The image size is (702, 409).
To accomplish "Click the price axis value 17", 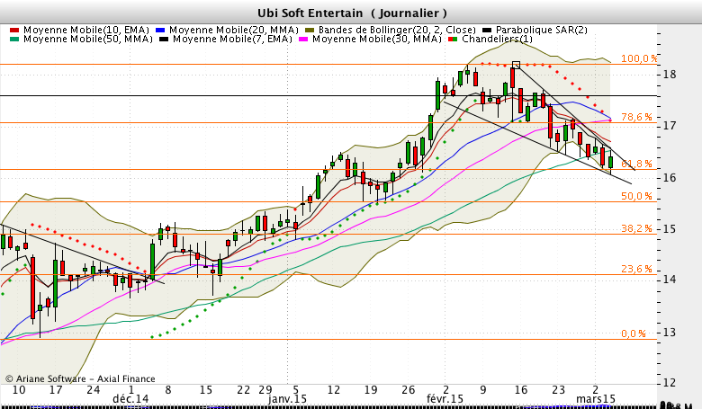I will (670, 126).
